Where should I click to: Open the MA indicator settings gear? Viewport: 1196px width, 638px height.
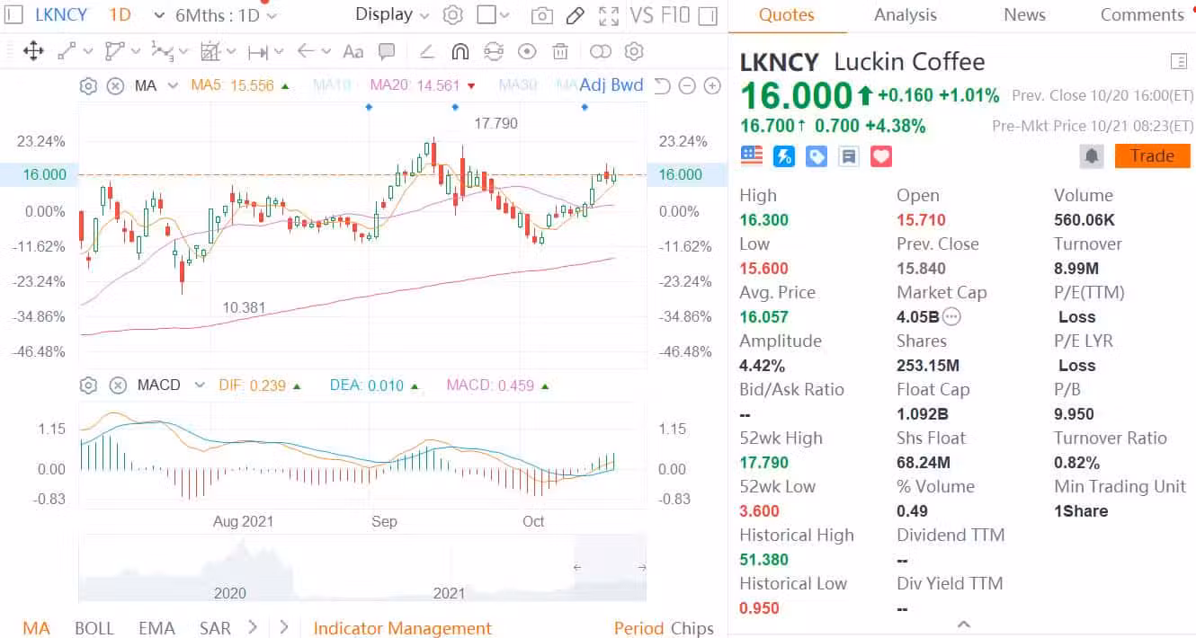point(88,85)
